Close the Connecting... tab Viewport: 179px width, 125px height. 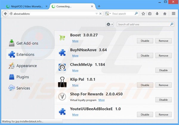92,6
